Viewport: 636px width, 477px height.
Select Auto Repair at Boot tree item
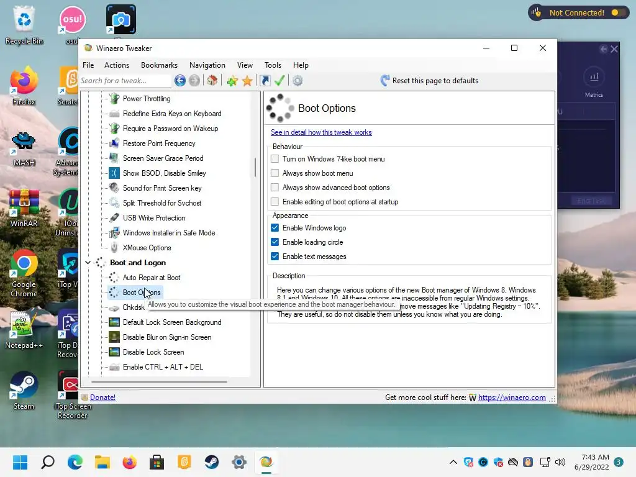coord(152,278)
